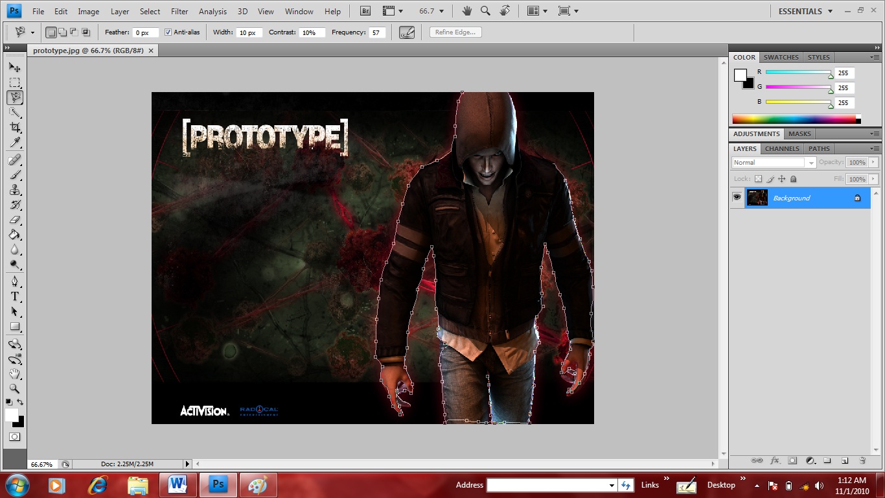This screenshot has height=498, width=885.
Task: Select the Crop tool
Action: [14, 128]
